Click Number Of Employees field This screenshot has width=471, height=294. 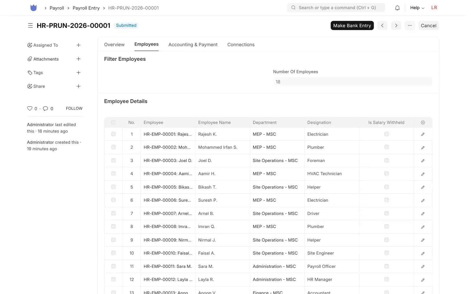(352, 82)
